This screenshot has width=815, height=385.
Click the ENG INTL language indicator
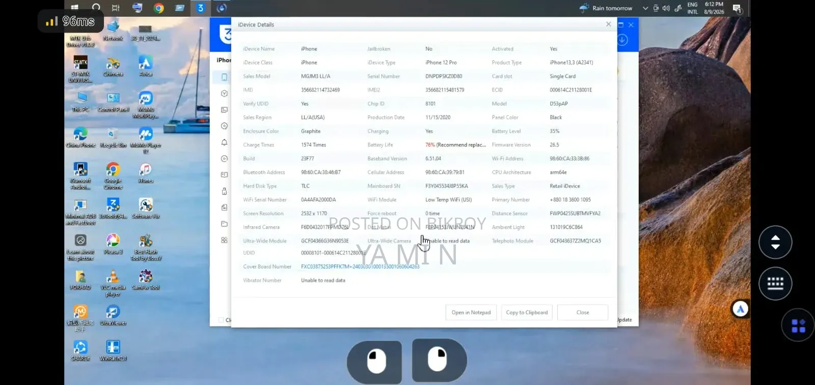coord(692,8)
